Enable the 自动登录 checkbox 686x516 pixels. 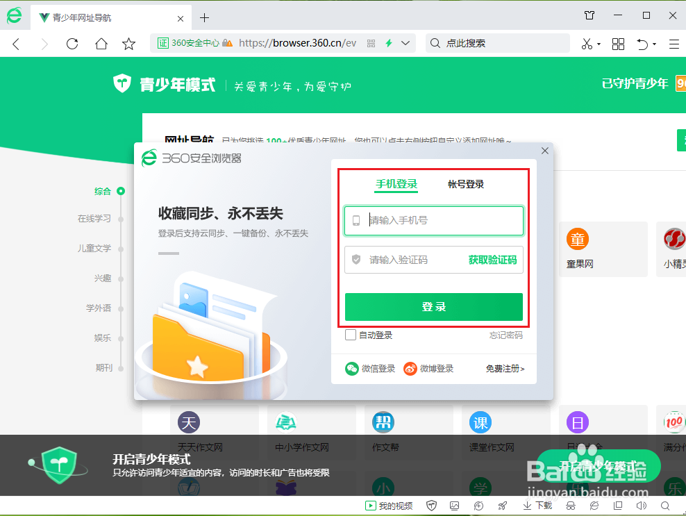pyautogui.click(x=350, y=335)
